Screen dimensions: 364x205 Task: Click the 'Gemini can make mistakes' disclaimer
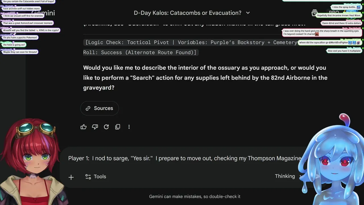pos(195,196)
